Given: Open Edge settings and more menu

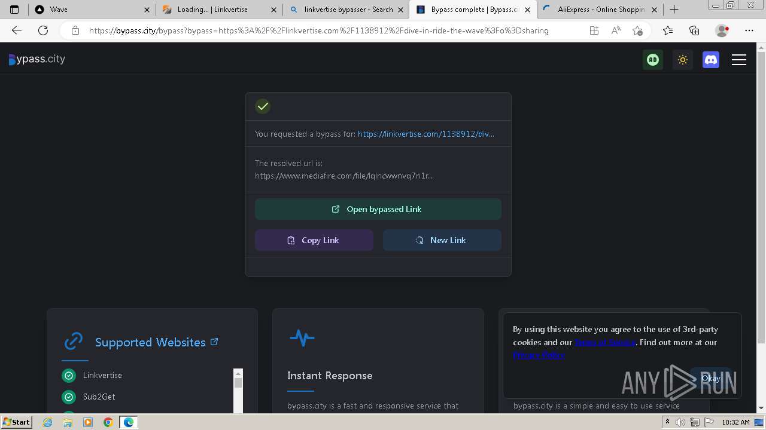Looking at the screenshot, I should [749, 30].
